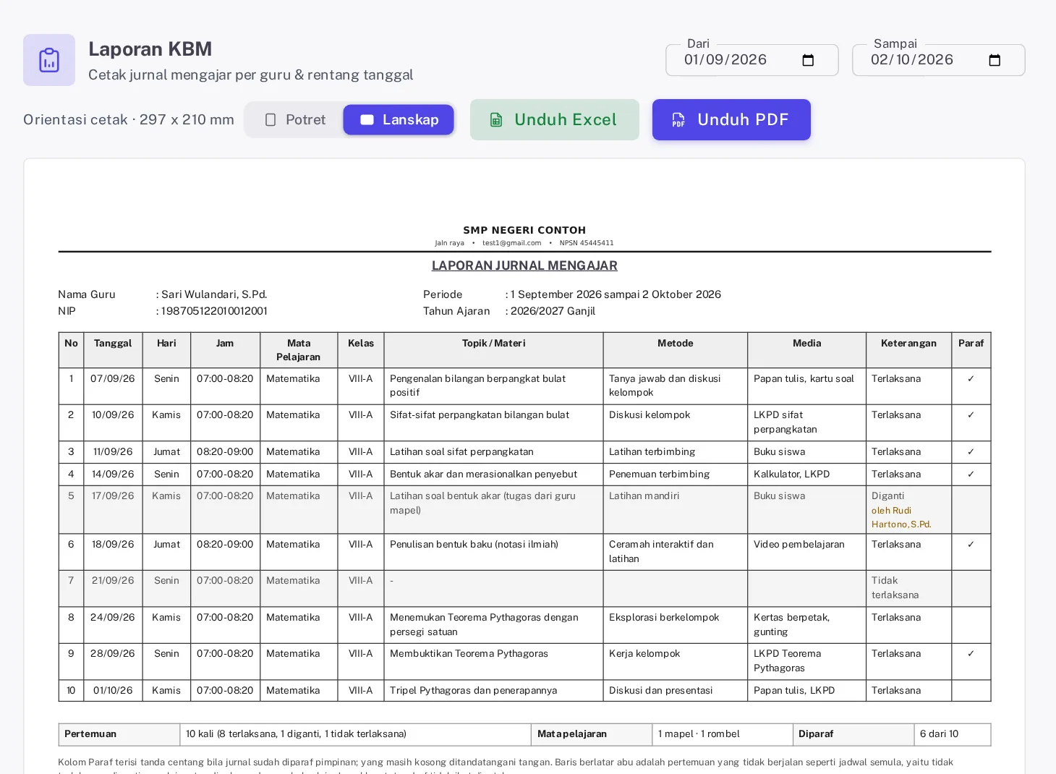Viewport: 1056px width, 774px height.
Task: Click the Diparaf value 6 dari 10
Action: click(939, 734)
